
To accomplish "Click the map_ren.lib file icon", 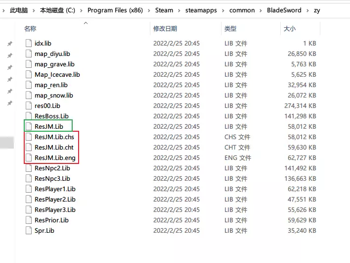I will pyautogui.click(x=29, y=85).
